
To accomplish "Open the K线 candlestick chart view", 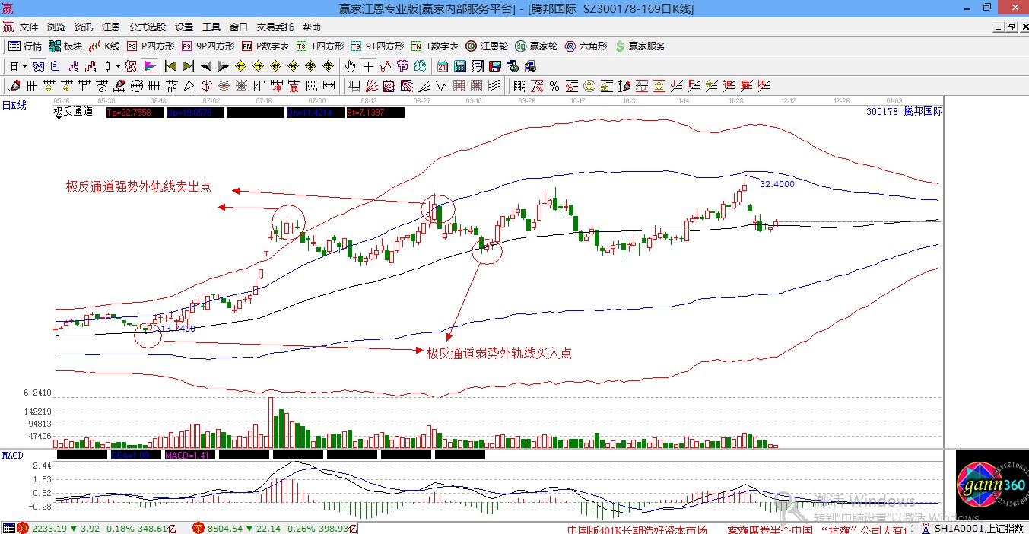I will pos(105,46).
